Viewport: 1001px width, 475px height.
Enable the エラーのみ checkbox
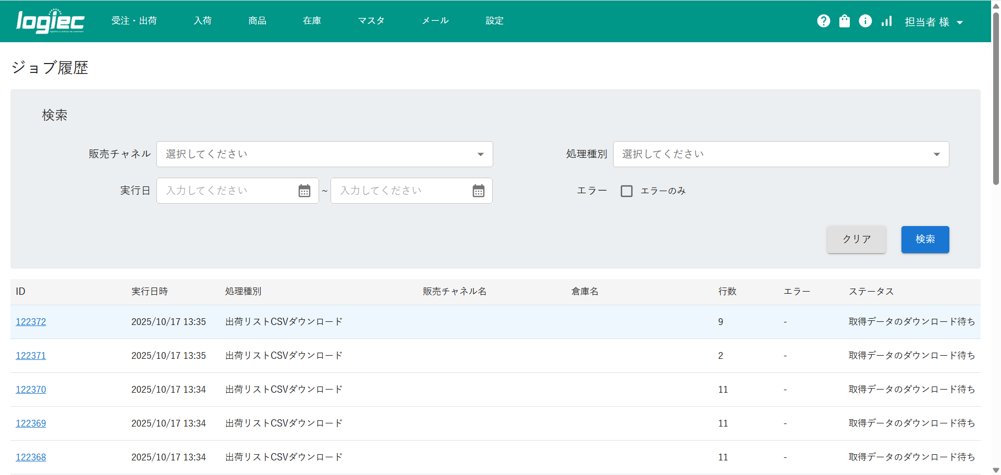click(x=627, y=191)
